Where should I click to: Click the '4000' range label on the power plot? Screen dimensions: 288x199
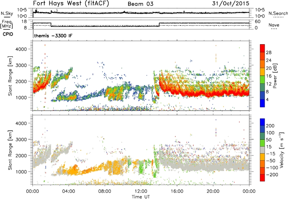coord(21,49)
